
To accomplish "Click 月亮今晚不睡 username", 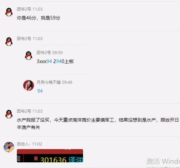I will tap(49, 82).
